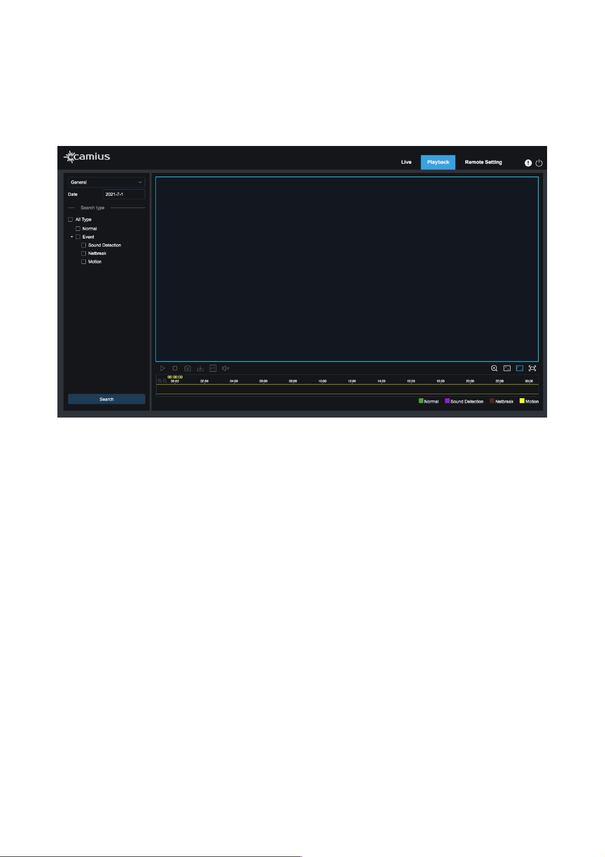Select the Playback tab

(438, 162)
